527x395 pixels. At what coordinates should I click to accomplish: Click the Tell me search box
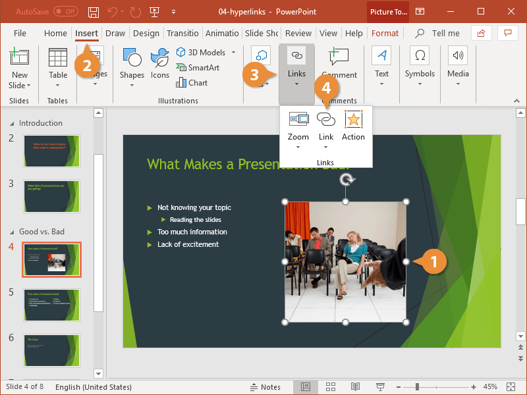click(437, 34)
